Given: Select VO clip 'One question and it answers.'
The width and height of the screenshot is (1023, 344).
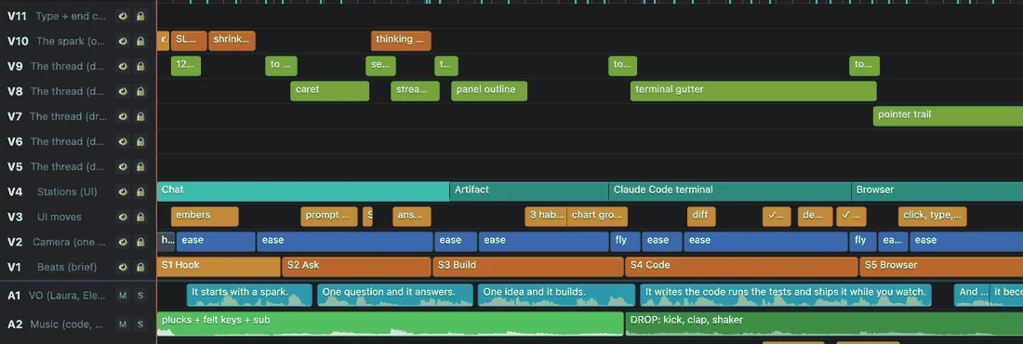Looking at the screenshot, I should click(395, 295).
